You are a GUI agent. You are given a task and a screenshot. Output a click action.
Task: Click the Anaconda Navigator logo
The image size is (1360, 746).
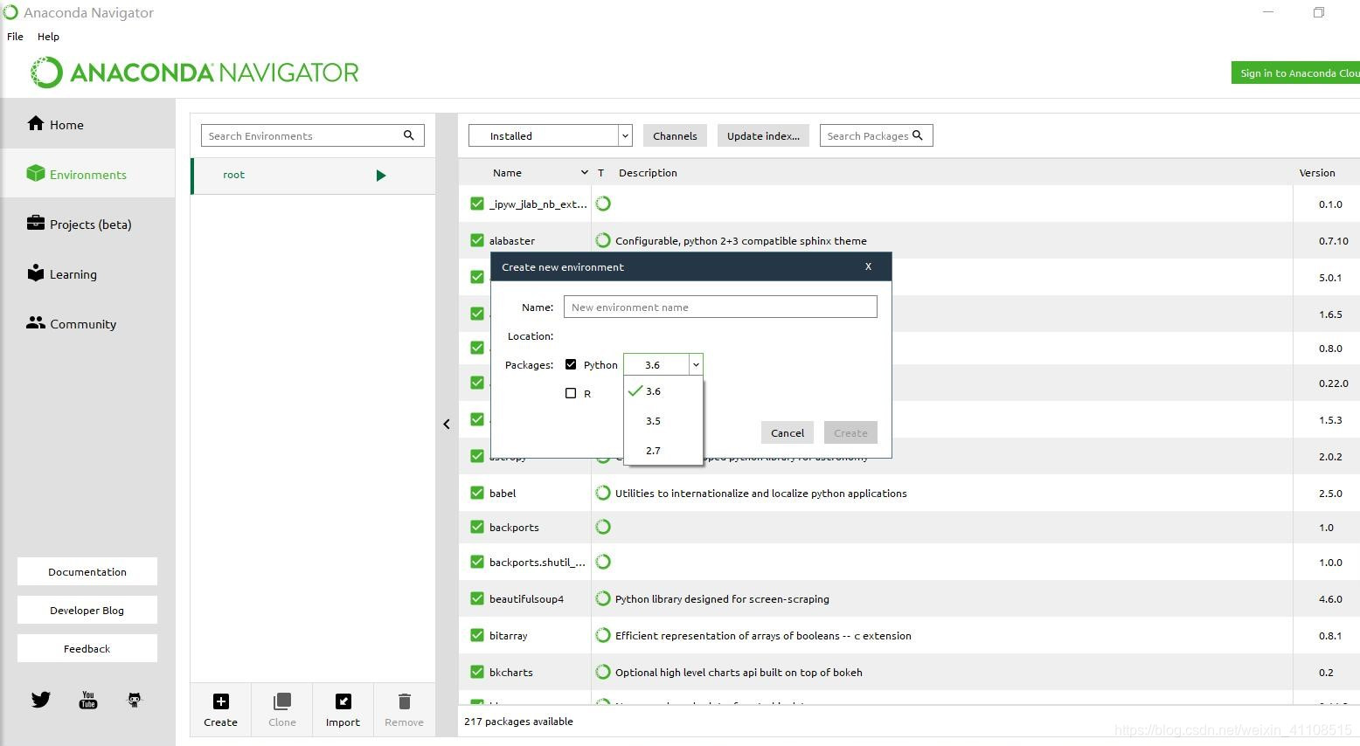[x=195, y=73]
